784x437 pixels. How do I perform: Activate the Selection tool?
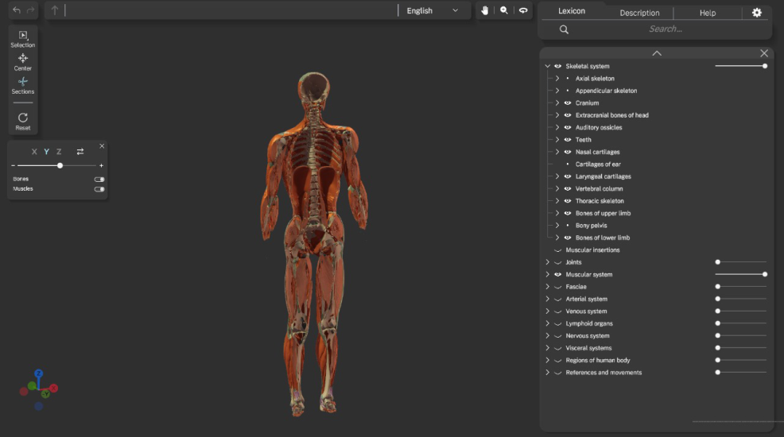tap(23, 38)
